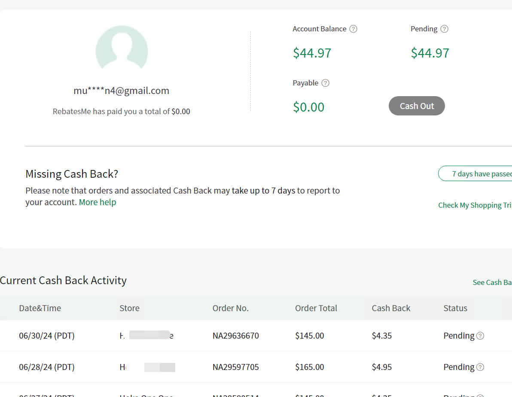Select order number NA29636670

[x=235, y=336]
